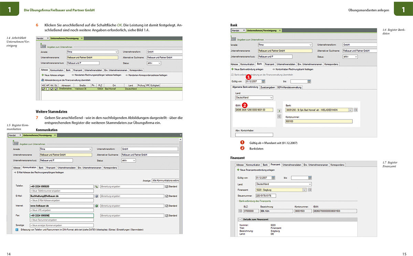Enable the HP checkbox in the Straßenadresse row
Image resolution: width=413 pixels, height=256 pixels.
tap(47, 89)
